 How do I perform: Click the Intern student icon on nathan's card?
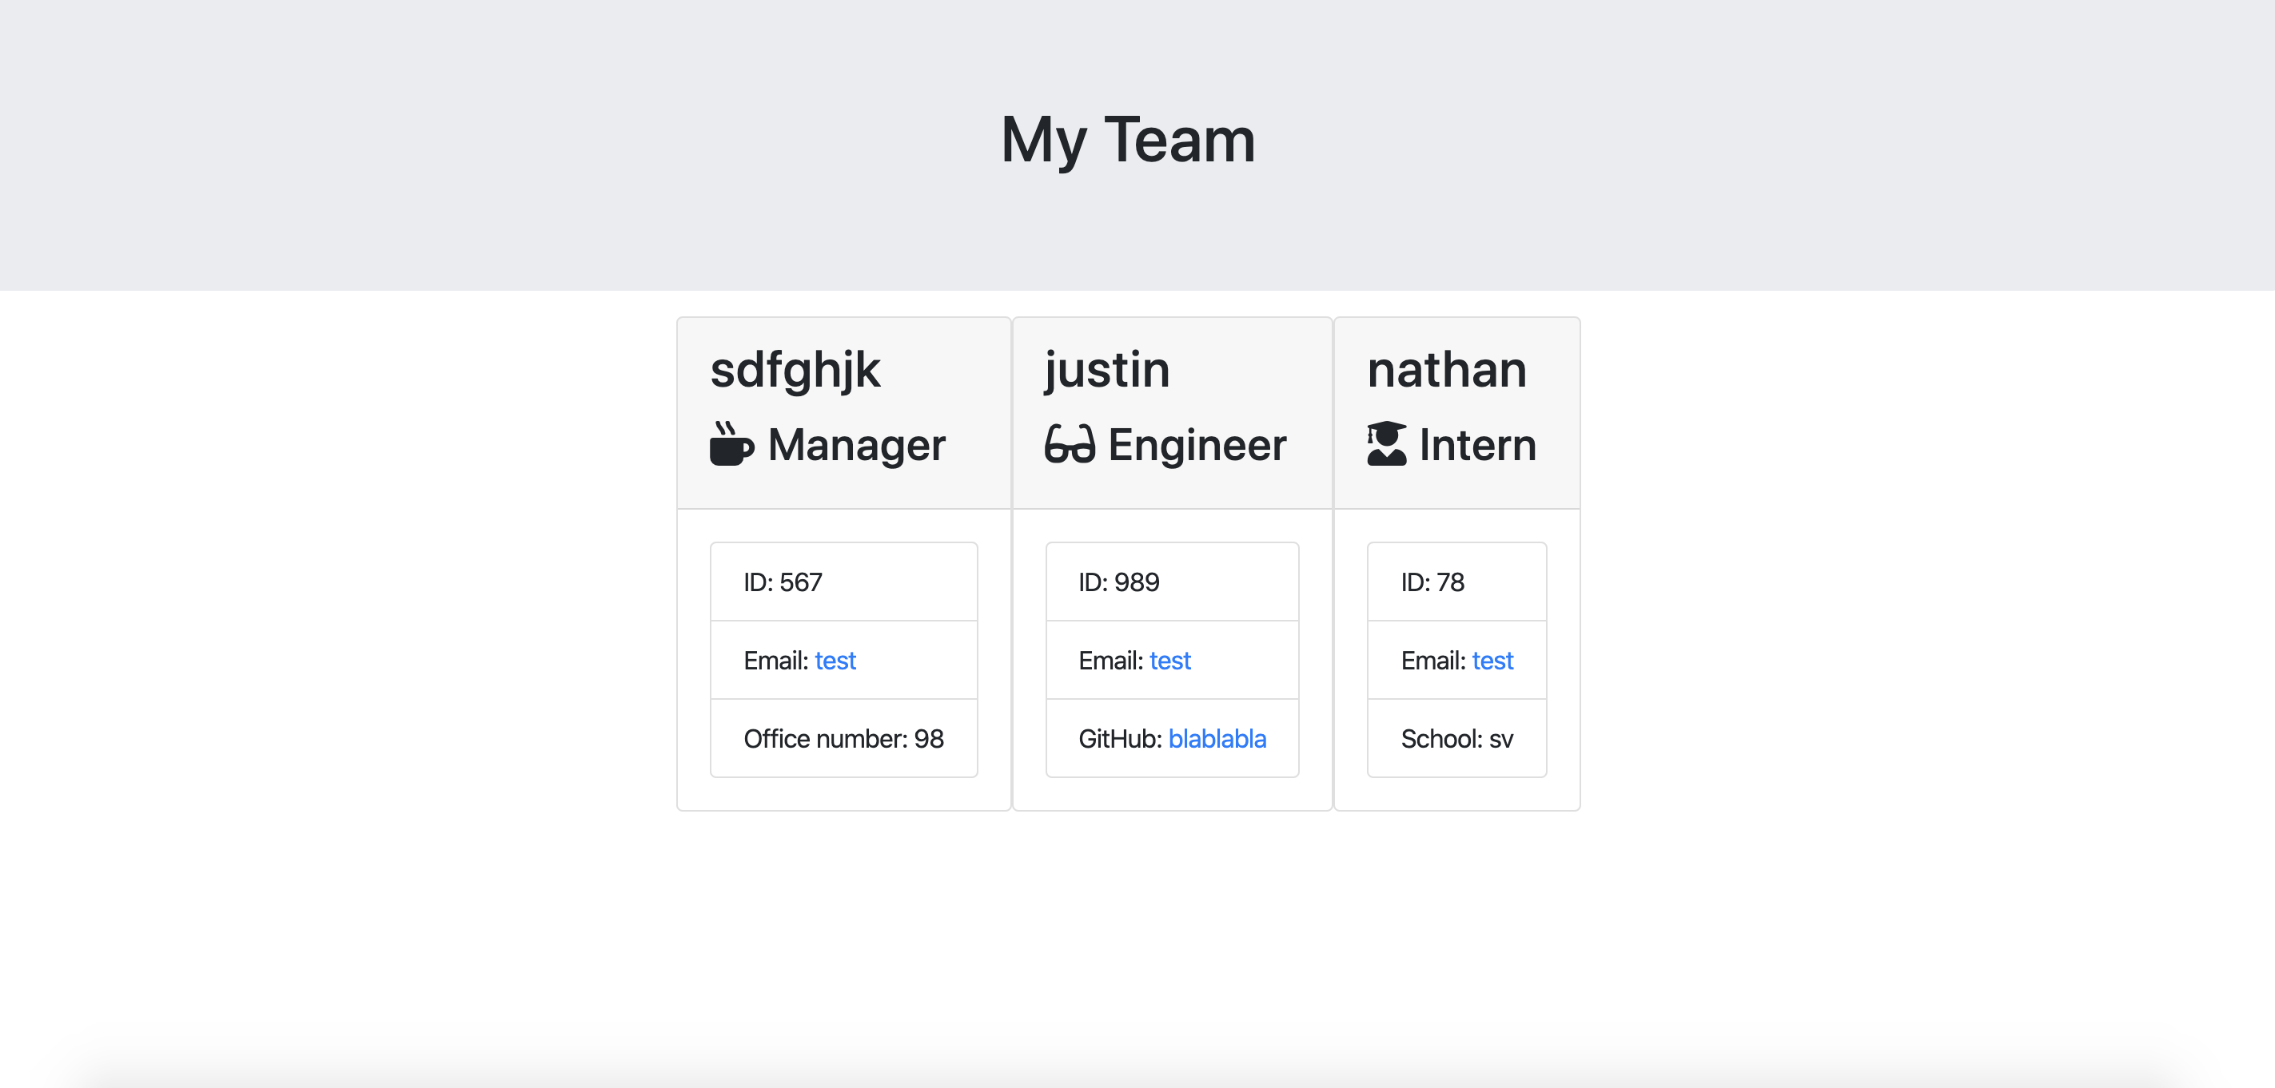(1388, 445)
